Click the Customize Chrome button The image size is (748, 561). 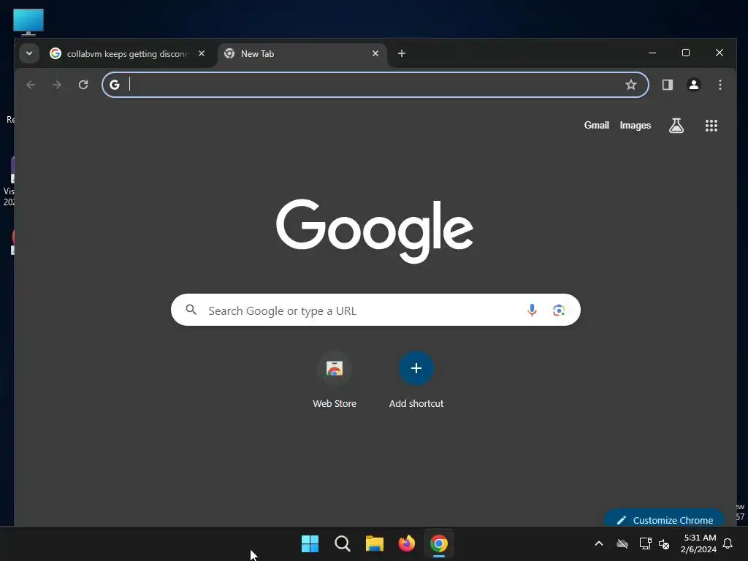(x=665, y=519)
